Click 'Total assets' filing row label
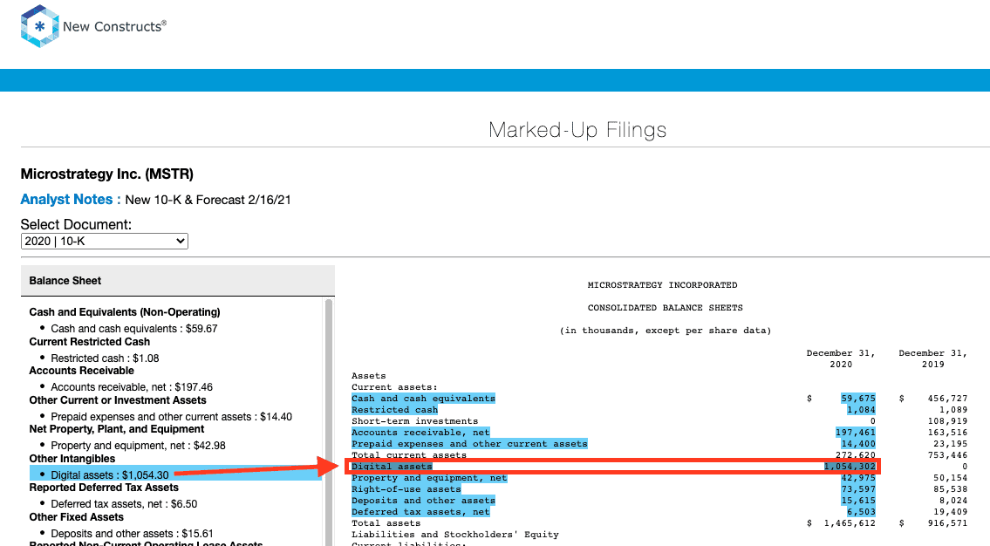The width and height of the screenshot is (990, 546). click(x=386, y=523)
